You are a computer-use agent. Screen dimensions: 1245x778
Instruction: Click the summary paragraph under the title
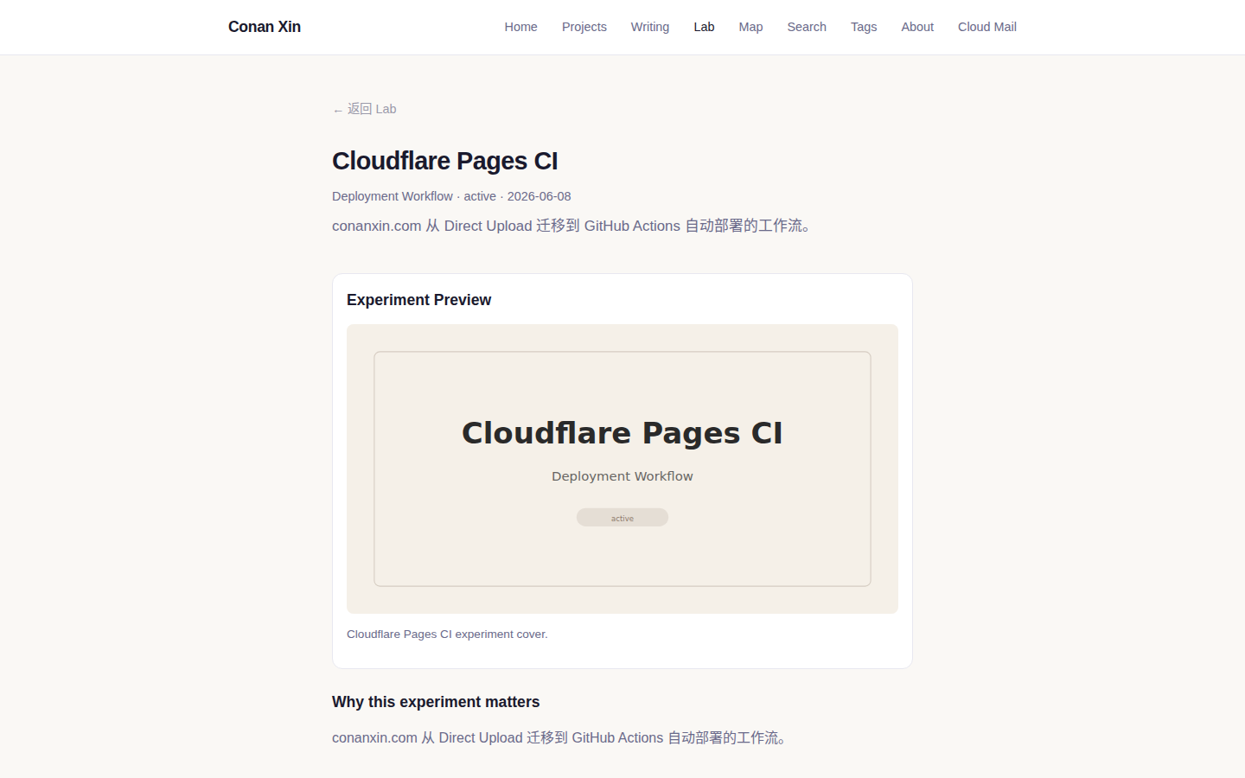coord(573,226)
